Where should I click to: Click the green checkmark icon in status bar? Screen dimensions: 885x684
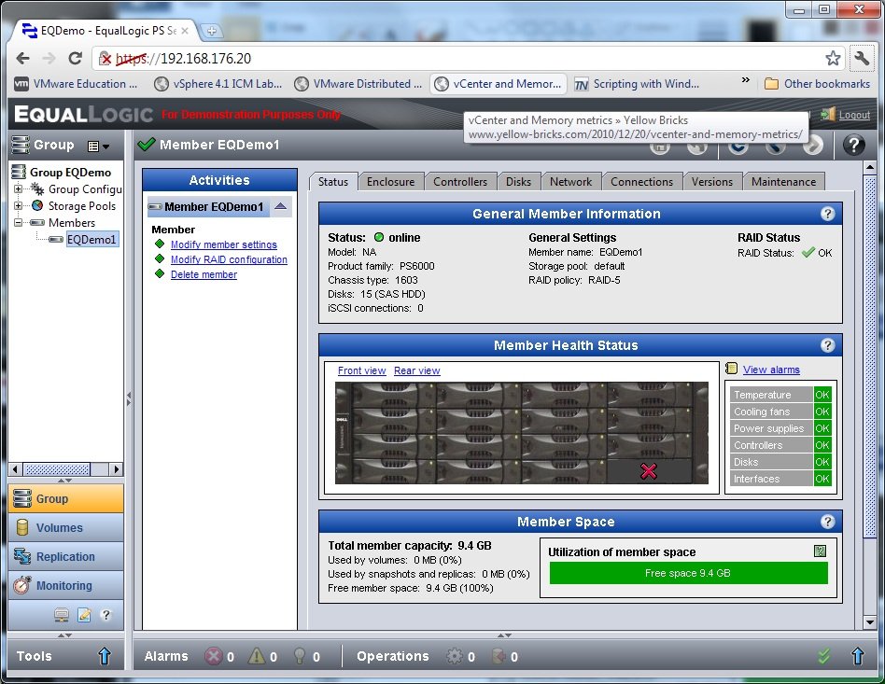click(823, 656)
